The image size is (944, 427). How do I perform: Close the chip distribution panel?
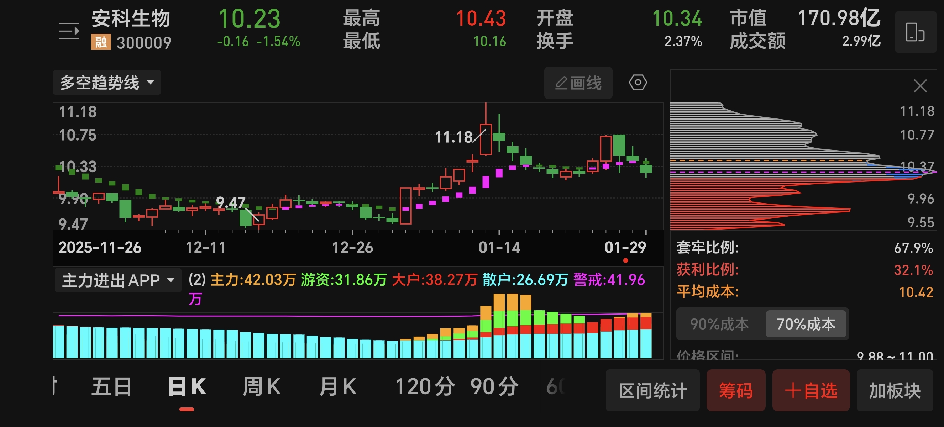coord(920,86)
